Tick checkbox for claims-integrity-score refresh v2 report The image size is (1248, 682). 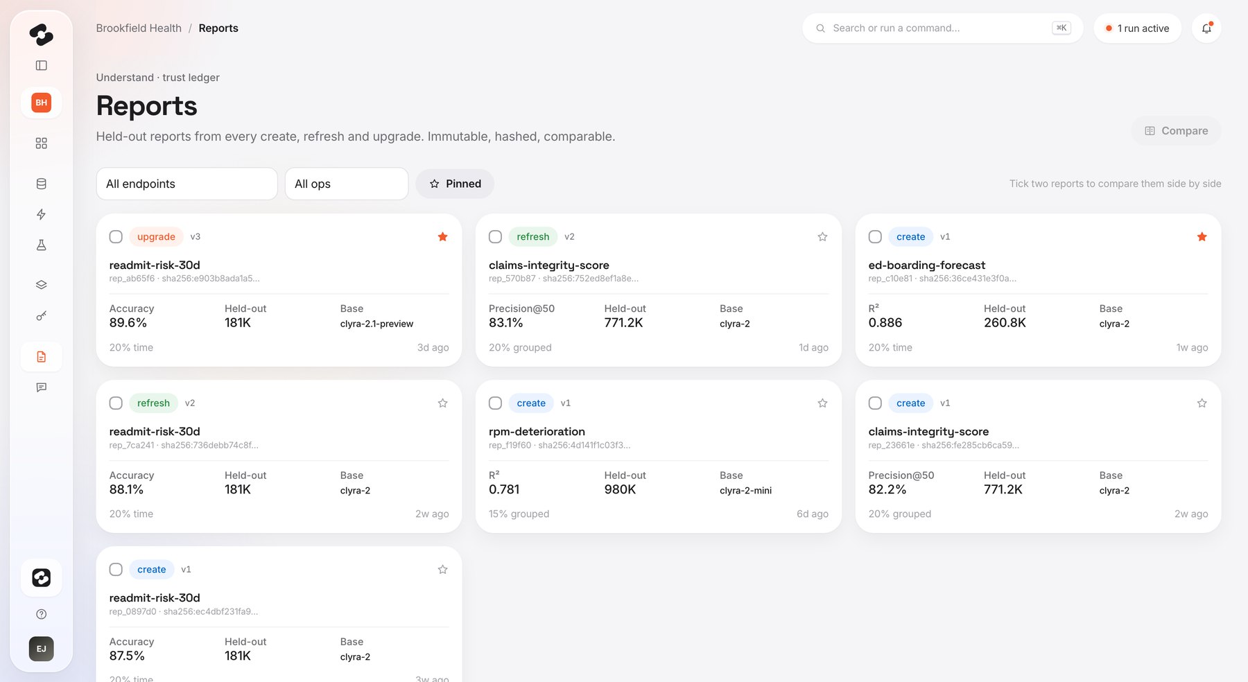[x=495, y=237]
